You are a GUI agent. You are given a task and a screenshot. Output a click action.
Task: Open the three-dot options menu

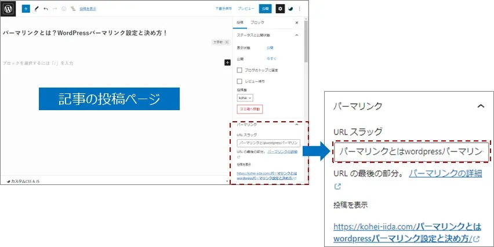point(299,9)
